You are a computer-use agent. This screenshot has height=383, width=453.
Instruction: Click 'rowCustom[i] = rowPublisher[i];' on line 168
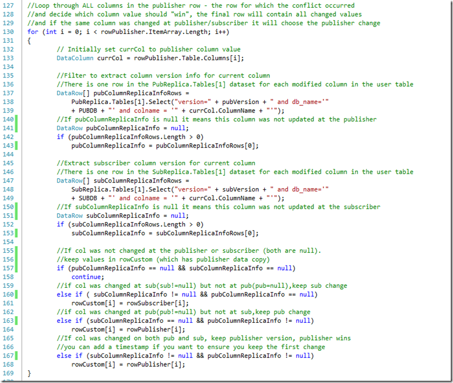(x=128, y=365)
